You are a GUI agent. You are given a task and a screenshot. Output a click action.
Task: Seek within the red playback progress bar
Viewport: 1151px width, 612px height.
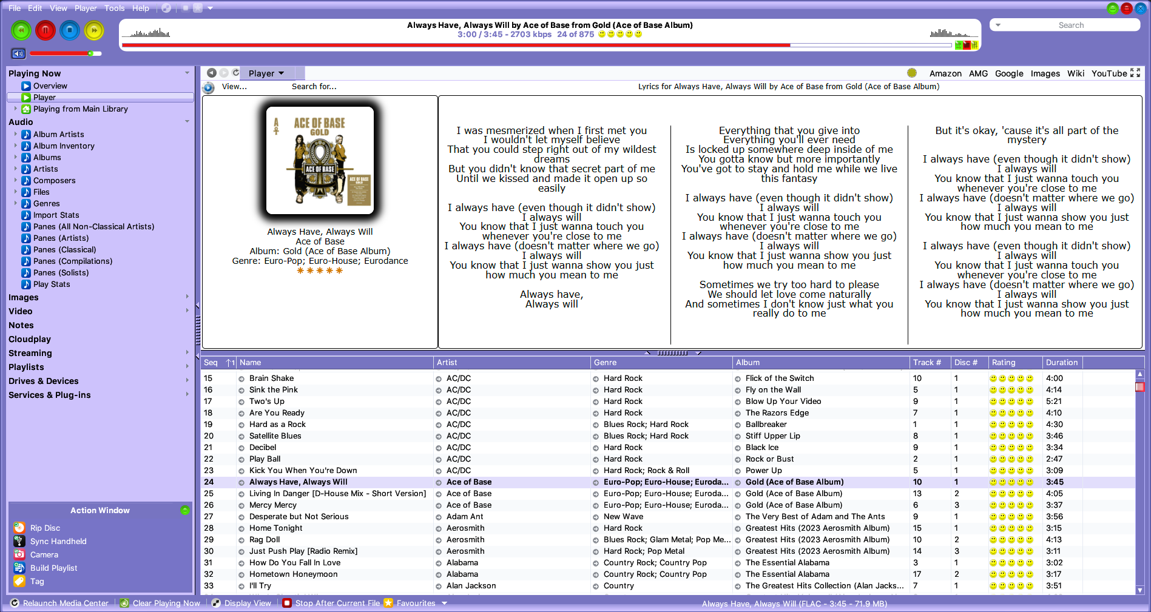pyautogui.click(x=536, y=45)
